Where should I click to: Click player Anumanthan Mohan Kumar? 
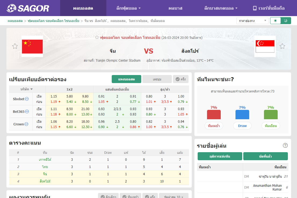(267, 188)
